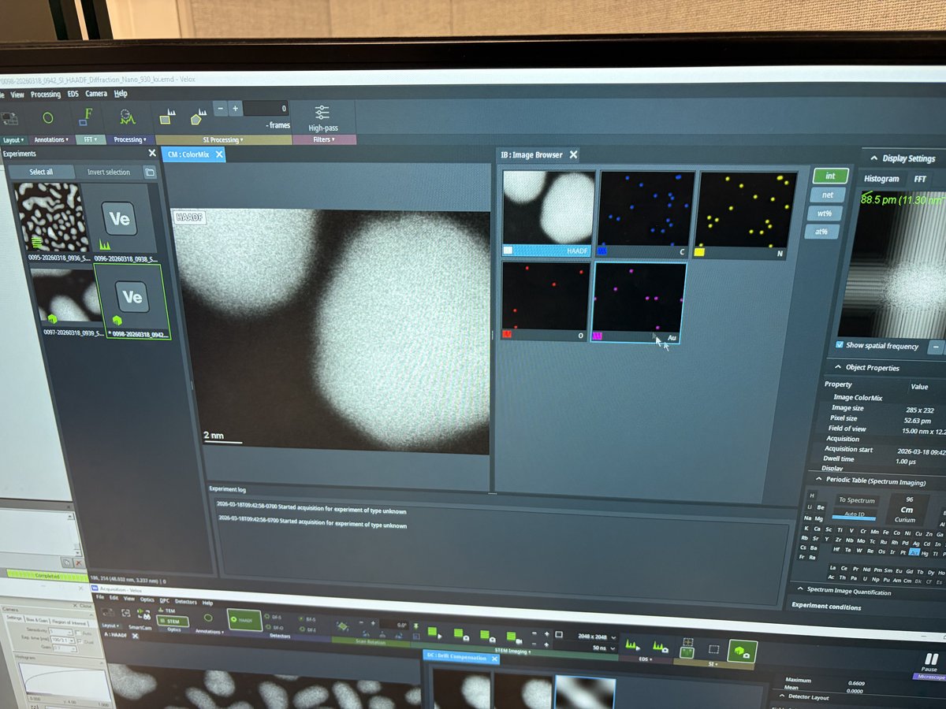Toggle Show spatial frequency checkbox

point(840,345)
